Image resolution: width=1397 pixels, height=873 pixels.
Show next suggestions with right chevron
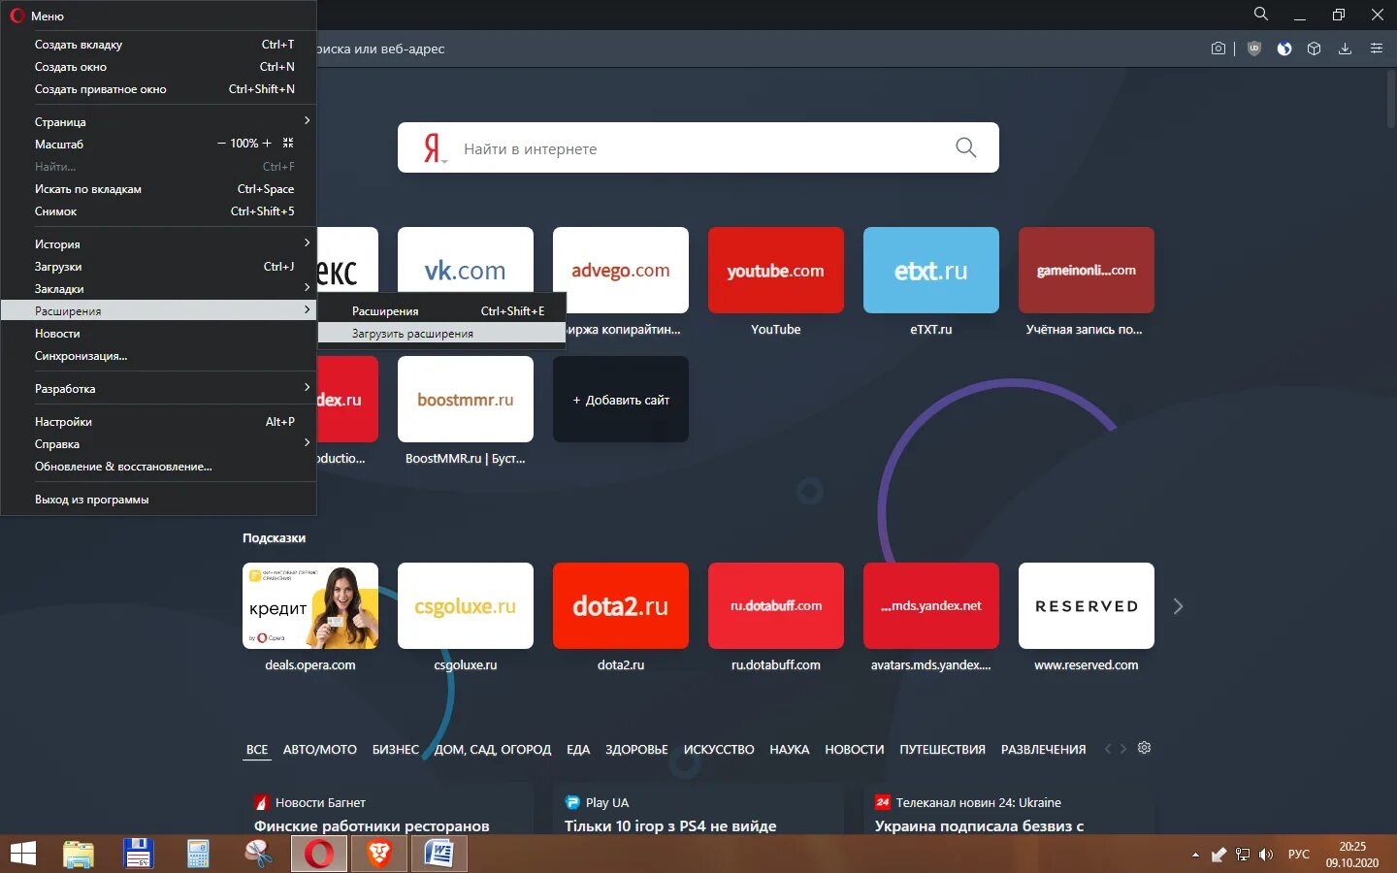[1178, 606]
